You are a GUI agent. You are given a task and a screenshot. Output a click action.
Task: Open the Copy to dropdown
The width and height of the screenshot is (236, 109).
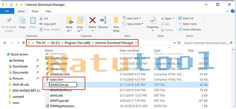(80, 24)
